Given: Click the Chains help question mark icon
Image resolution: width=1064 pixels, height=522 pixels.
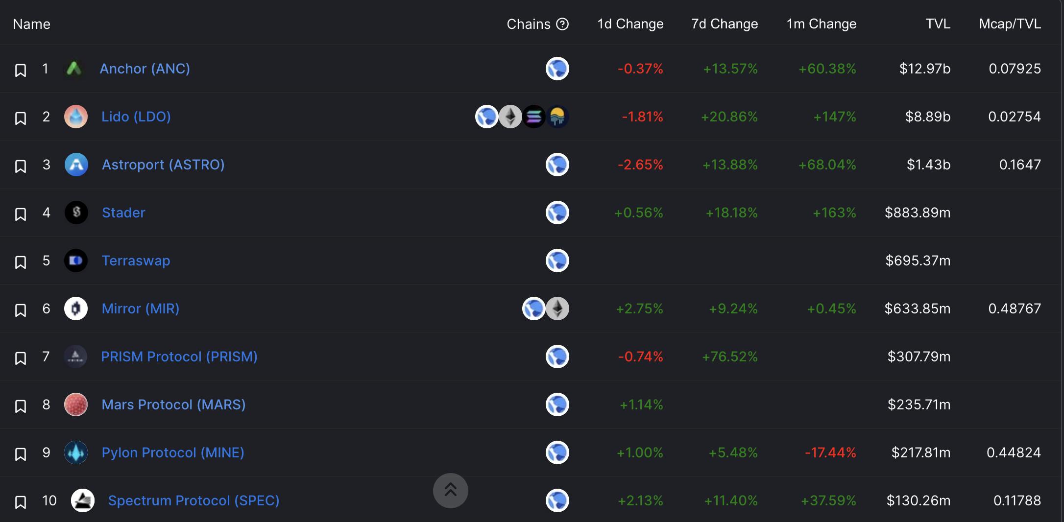Looking at the screenshot, I should click(562, 24).
